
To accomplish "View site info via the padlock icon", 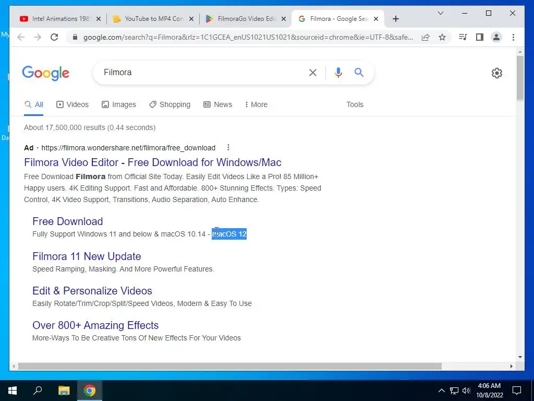I will pyautogui.click(x=75, y=37).
